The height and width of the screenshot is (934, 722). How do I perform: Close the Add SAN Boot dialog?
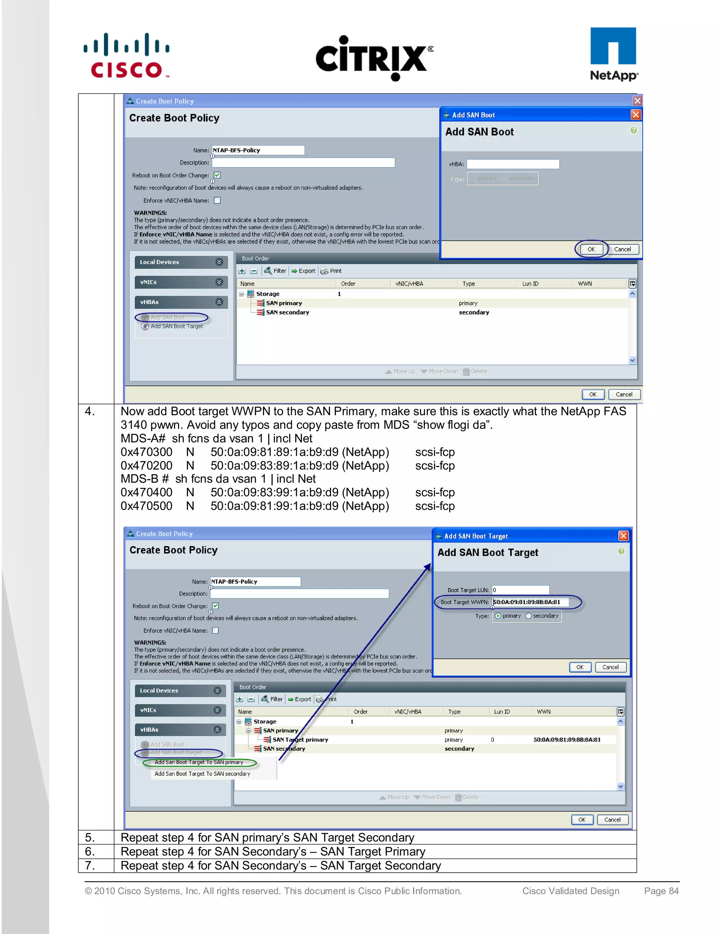click(x=636, y=115)
